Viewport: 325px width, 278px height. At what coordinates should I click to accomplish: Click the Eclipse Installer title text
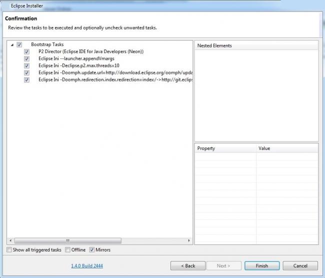pyautogui.click(x=27, y=6)
